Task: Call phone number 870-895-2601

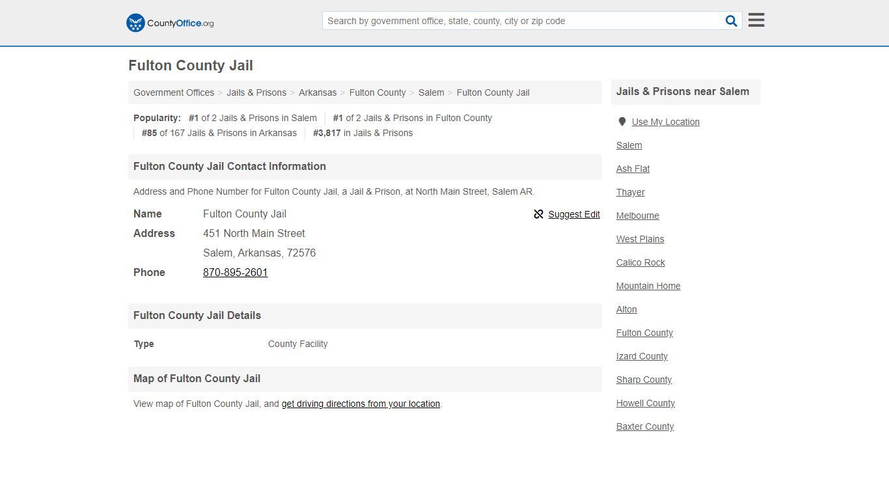Action: 236,272
